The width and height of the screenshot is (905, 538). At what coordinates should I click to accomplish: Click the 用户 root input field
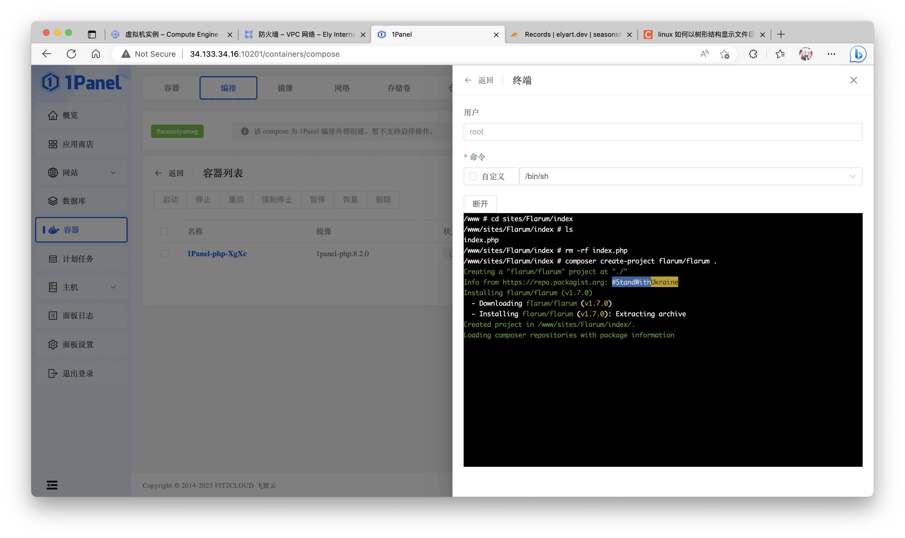click(x=663, y=132)
